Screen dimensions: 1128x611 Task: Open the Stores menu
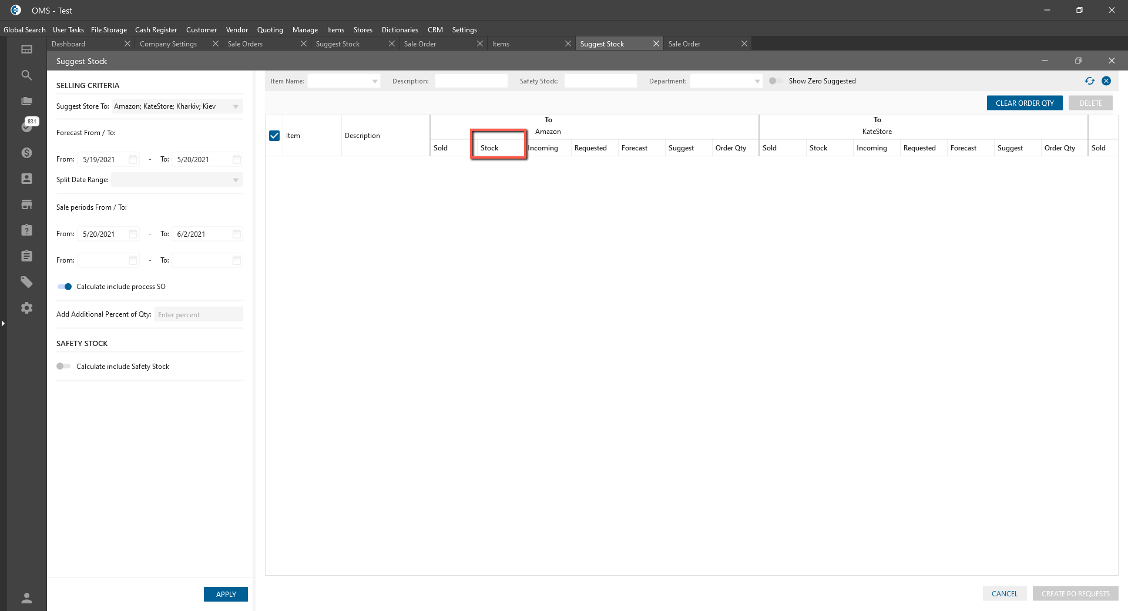click(363, 30)
